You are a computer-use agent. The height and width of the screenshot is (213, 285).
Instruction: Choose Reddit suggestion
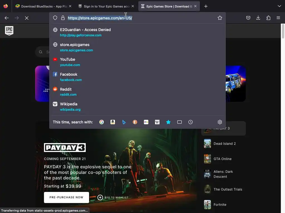coord(137,92)
